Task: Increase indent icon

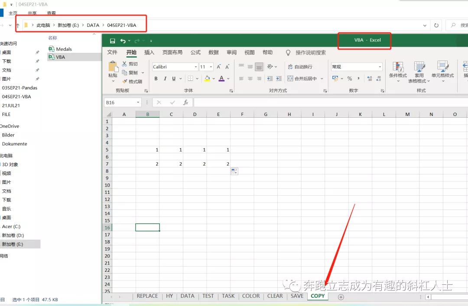Action: 279,78
